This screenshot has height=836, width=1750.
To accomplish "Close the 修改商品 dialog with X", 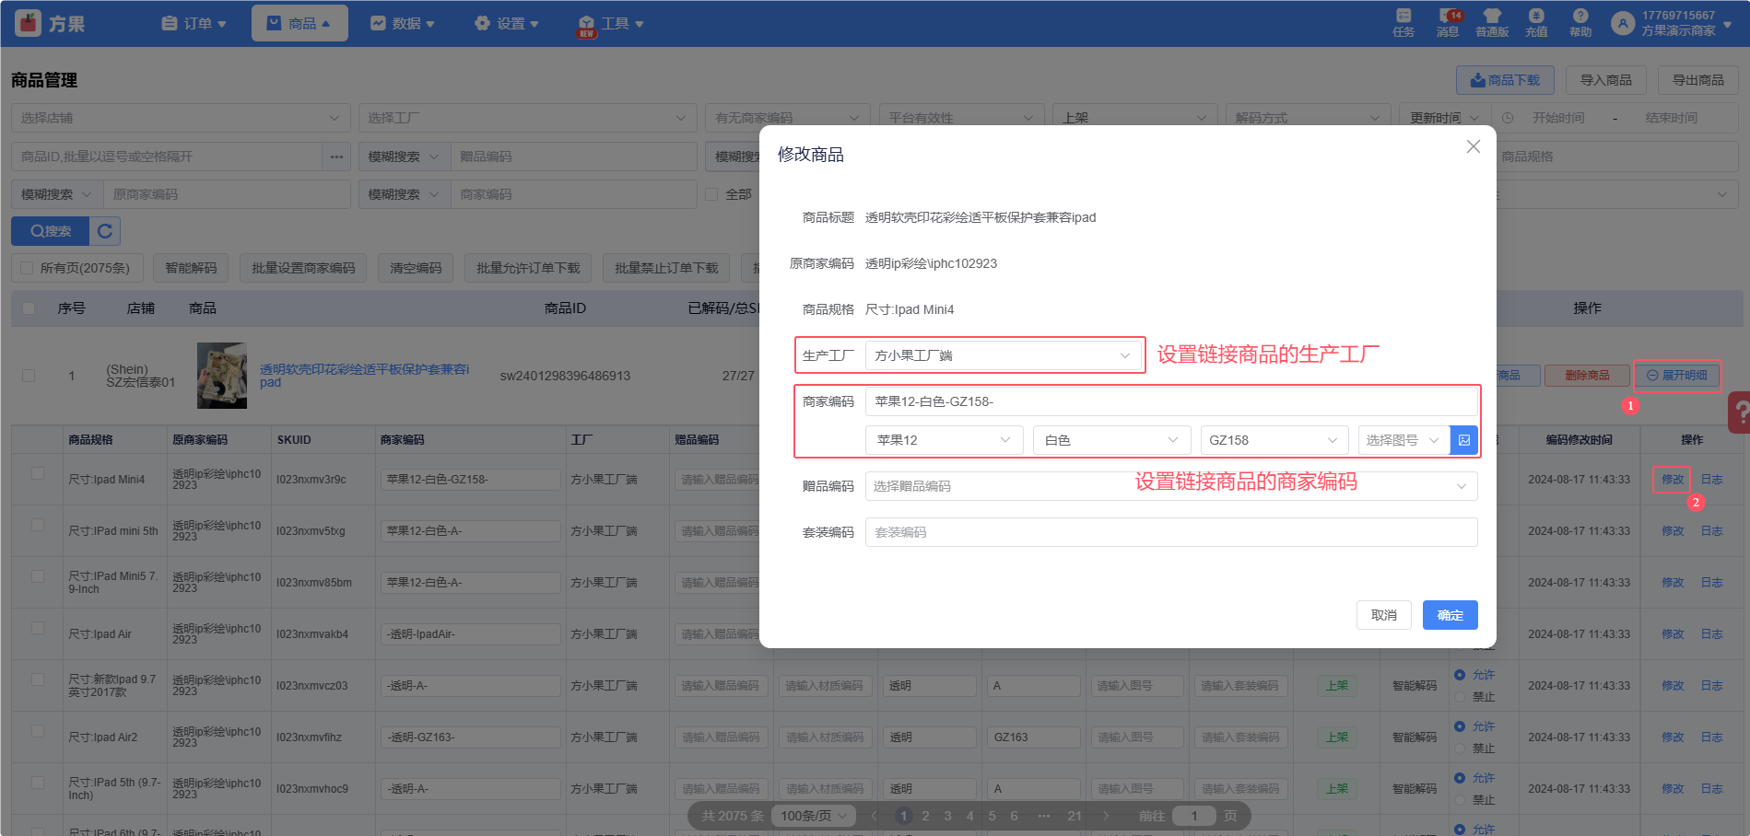I will 1473,146.
